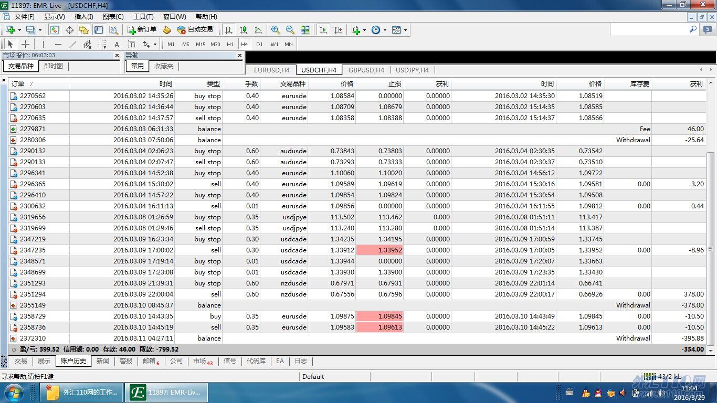This screenshot has width=717, height=403.
Task: Draw a horizontal line tool
Action: tap(58, 45)
